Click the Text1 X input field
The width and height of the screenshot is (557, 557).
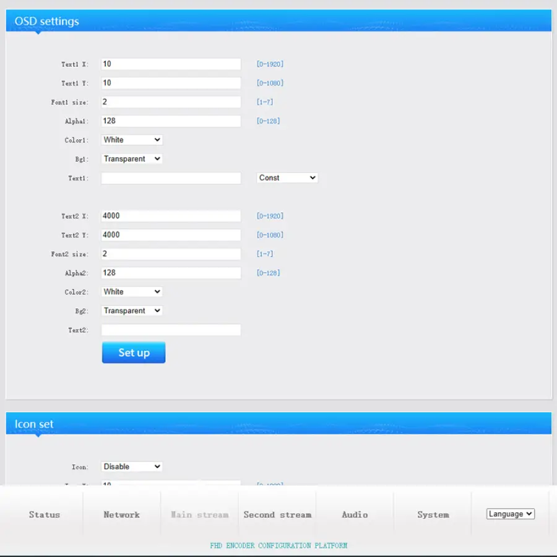tap(171, 64)
